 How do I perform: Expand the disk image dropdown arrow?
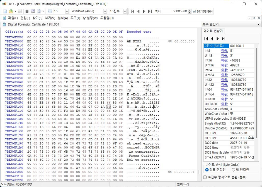pos(43,11)
